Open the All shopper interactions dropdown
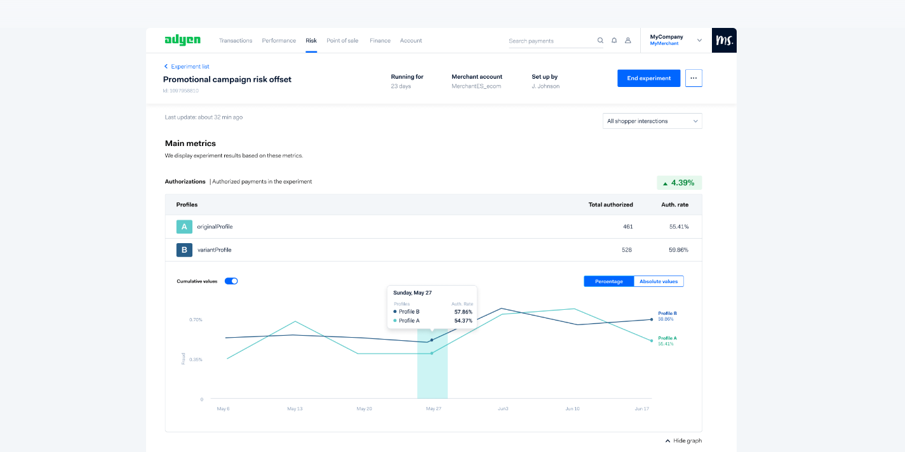905x452 pixels. point(652,121)
